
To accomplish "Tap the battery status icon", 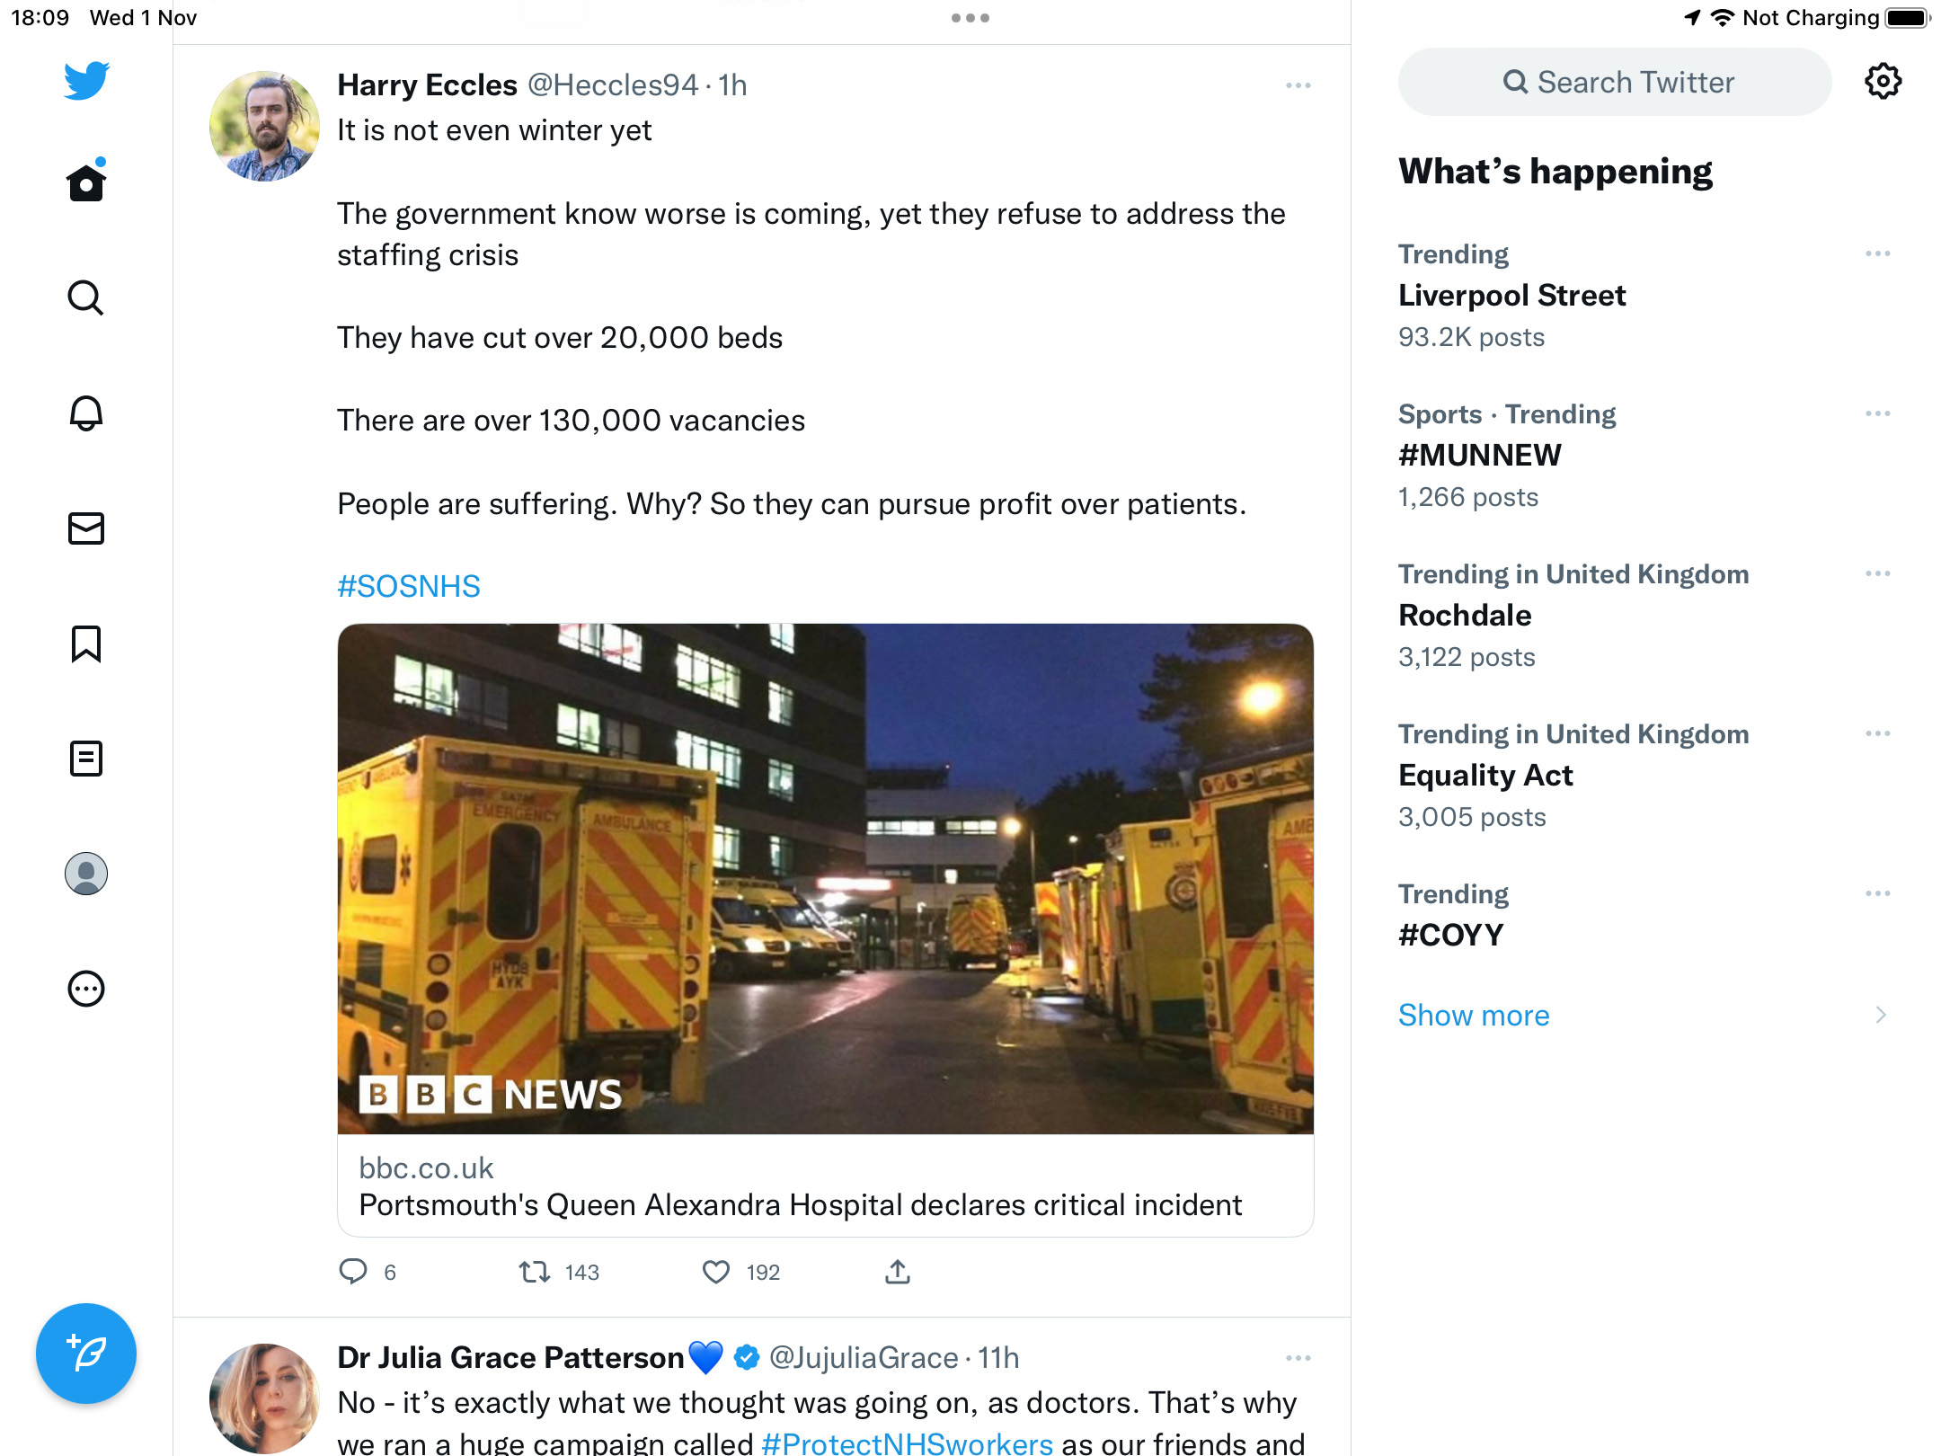I will click(1909, 18).
